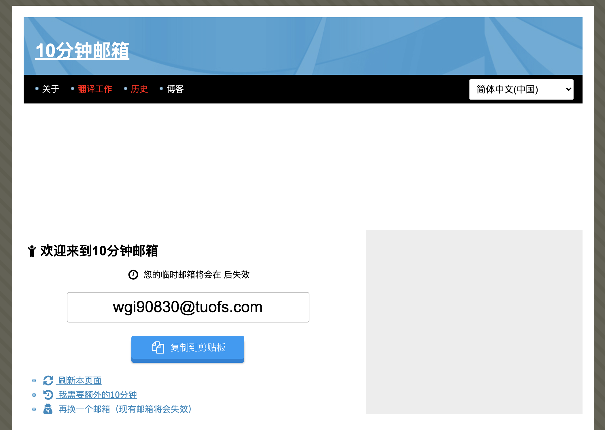The image size is (605, 430).
Task: Click the 您的临时邮箱将会在 后失效 text
Action: coord(196,275)
